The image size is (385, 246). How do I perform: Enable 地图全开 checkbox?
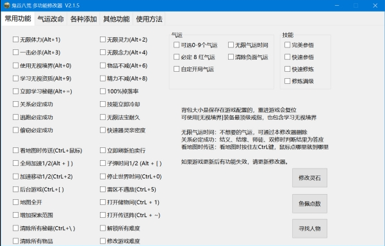pyautogui.click(x=16, y=202)
